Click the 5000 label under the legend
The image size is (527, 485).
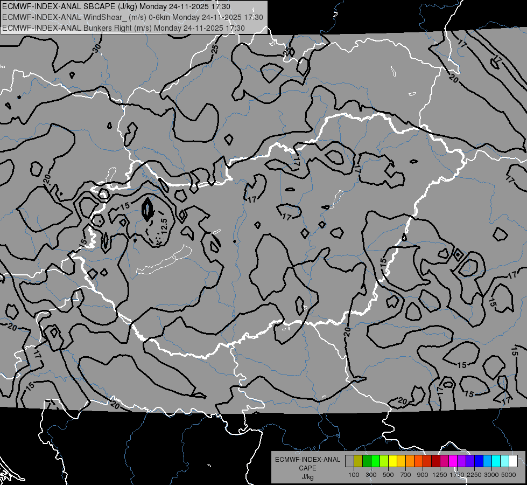tap(509, 475)
